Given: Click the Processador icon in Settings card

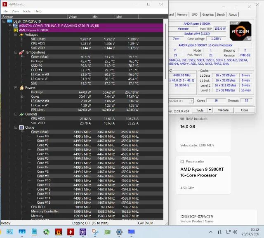Looking at the screenshot, I should 182,162.
